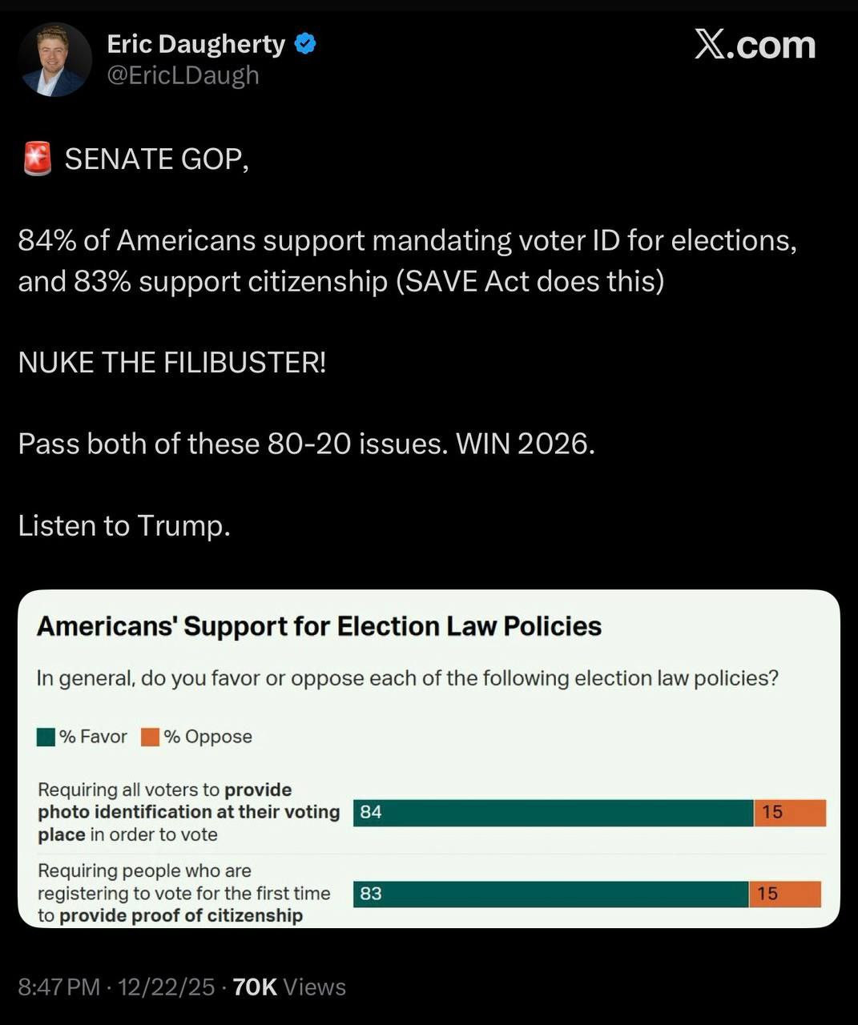Click the orange % Oppose legend swatch
This screenshot has width=858, height=1025.
pos(150,737)
